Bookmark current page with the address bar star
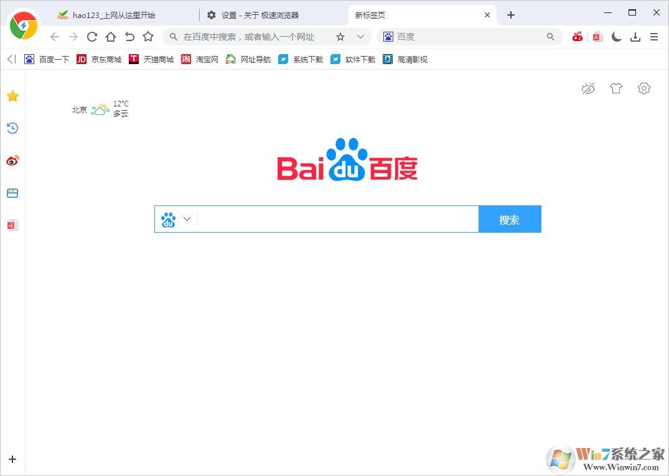The width and height of the screenshot is (669, 476). (x=340, y=37)
